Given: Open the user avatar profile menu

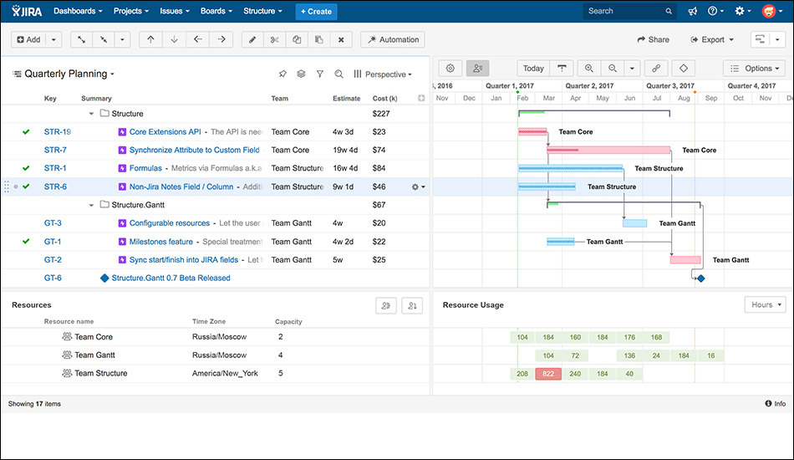Looking at the screenshot, I should coord(771,11).
